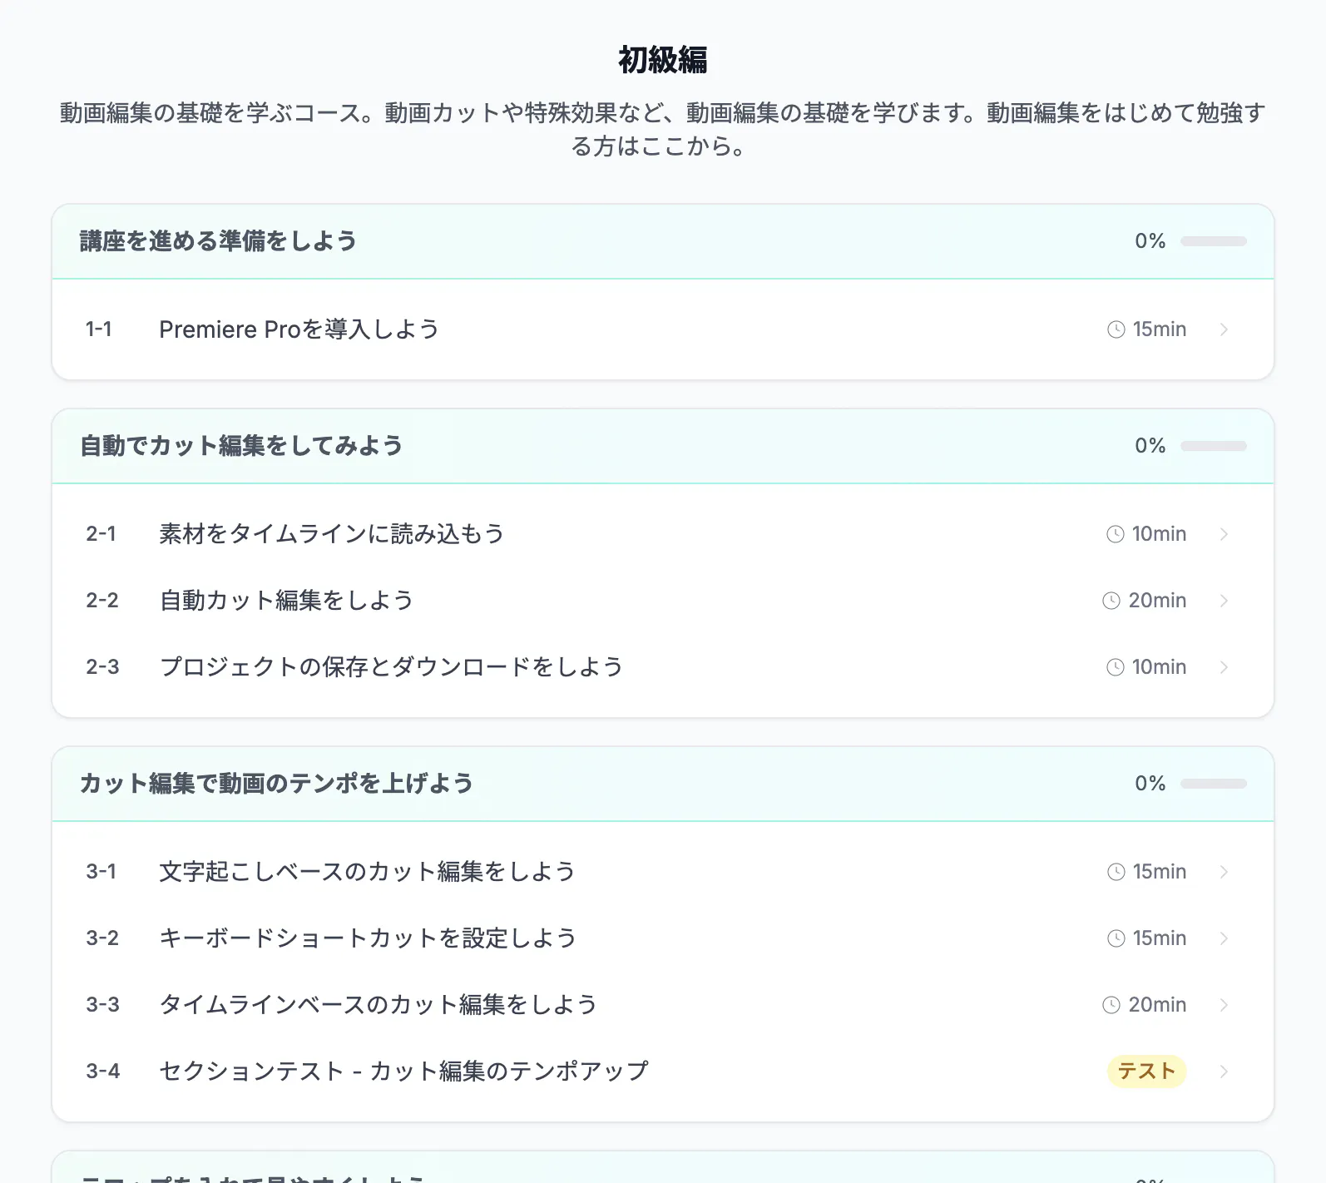Open lesson 素材をタイムラインに読み込もう

pyautogui.click(x=331, y=534)
